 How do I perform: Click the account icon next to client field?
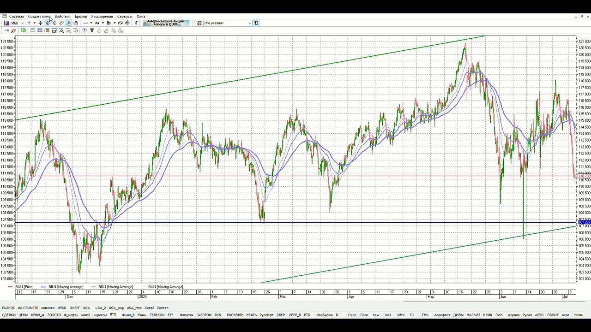pos(256,23)
